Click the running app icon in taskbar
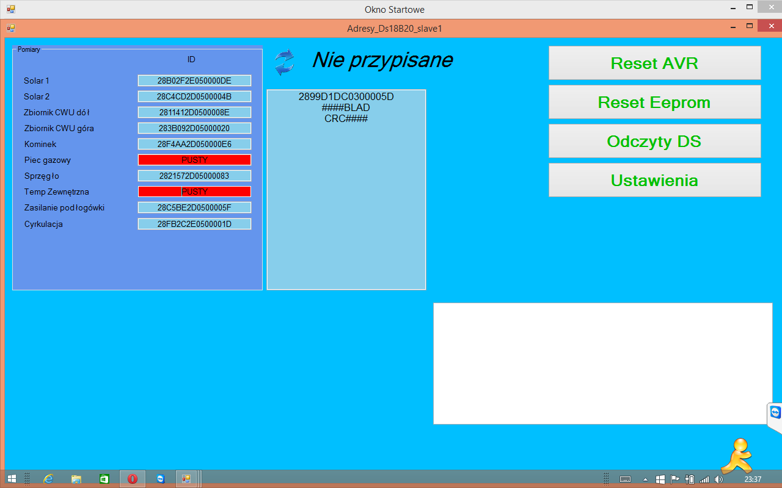782x488 pixels. pos(187,479)
